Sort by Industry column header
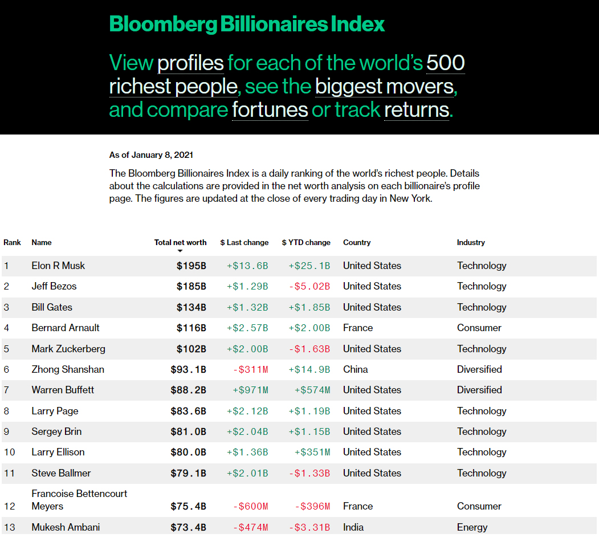 [471, 243]
